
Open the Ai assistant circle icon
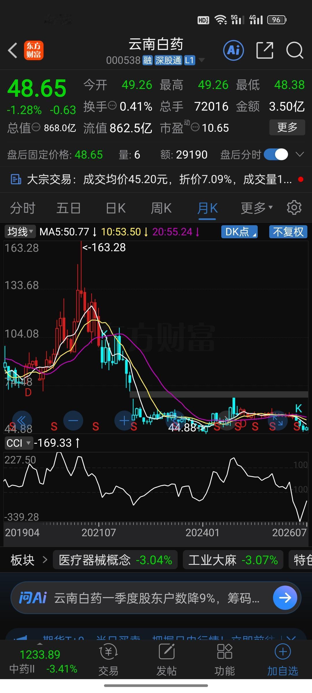tap(233, 51)
